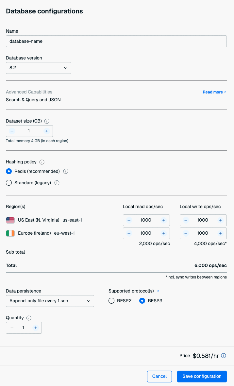This screenshot has width=234, height=386.
Task: Open the Database version dropdown
Action: click(x=39, y=68)
